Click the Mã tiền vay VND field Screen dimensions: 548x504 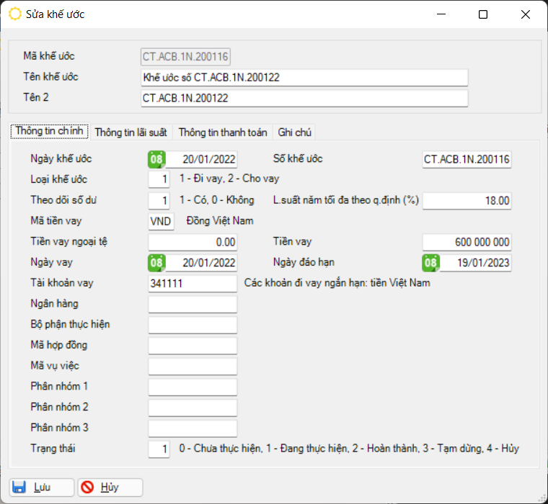click(161, 221)
